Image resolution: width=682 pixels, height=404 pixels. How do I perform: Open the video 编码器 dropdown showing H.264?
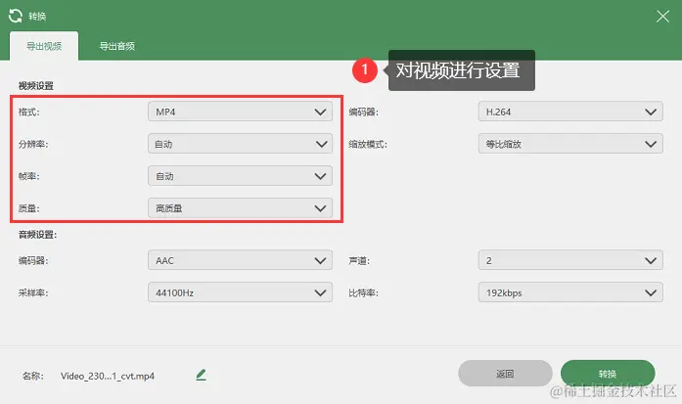(570, 112)
